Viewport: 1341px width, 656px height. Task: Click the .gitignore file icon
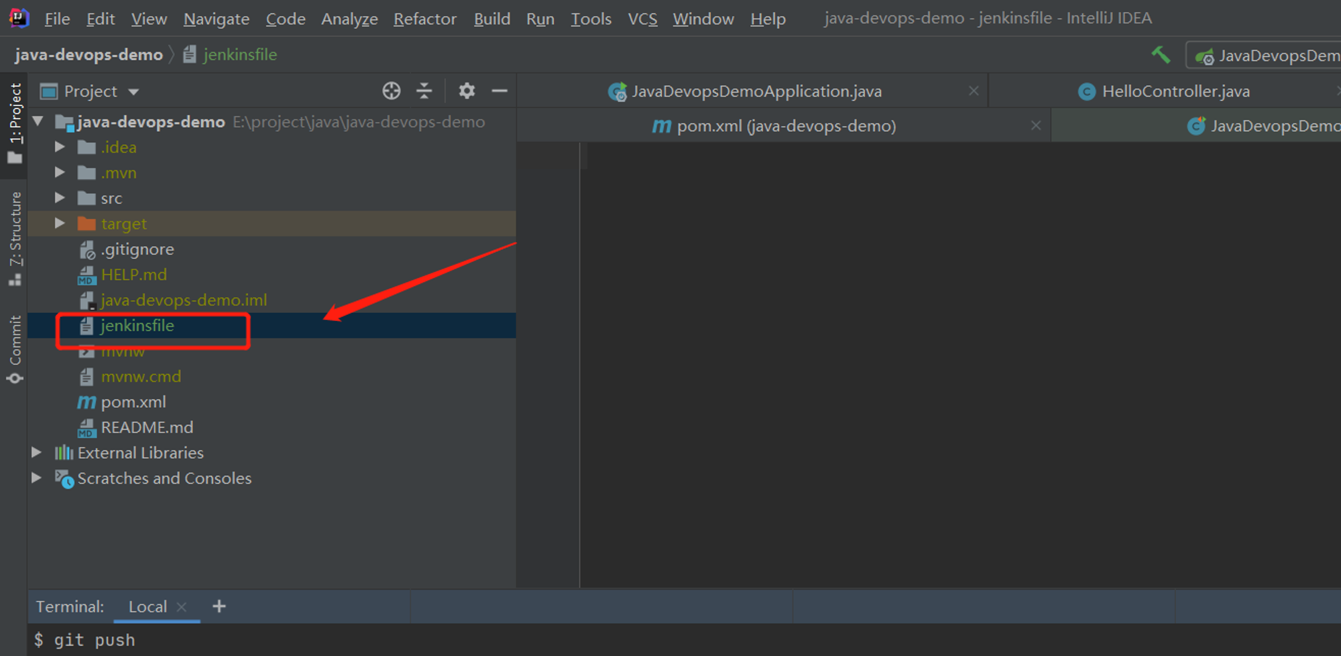coord(87,250)
